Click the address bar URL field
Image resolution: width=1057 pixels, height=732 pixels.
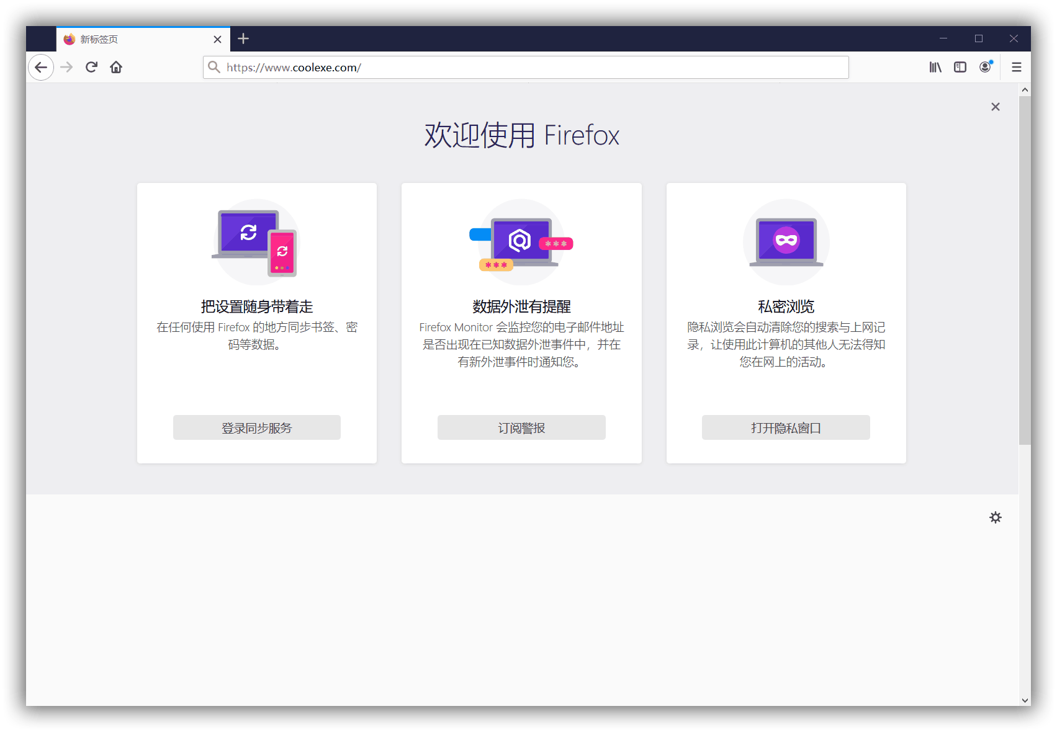pyautogui.click(x=534, y=68)
